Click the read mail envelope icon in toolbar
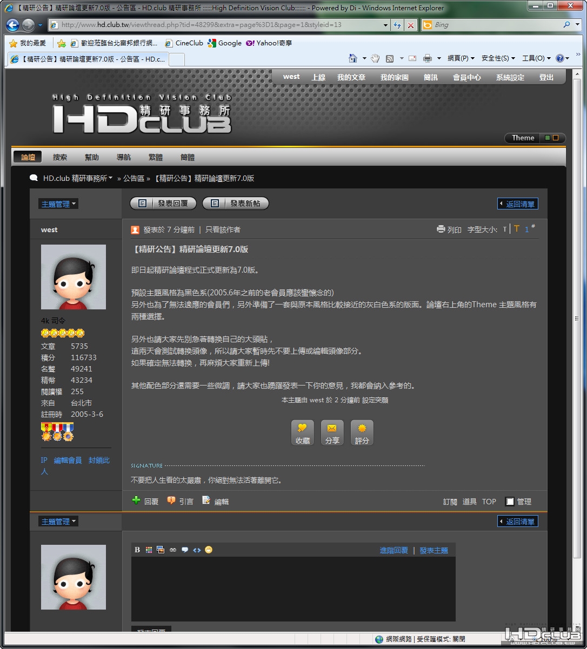The width and height of the screenshot is (587, 649). (412, 58)
